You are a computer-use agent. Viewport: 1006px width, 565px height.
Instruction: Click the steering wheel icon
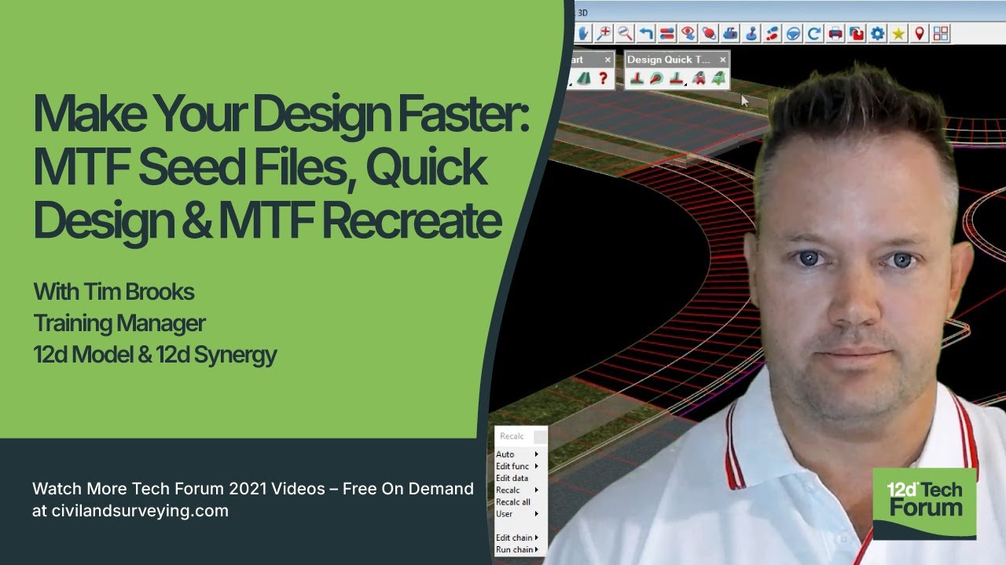(x=794, y=33)
